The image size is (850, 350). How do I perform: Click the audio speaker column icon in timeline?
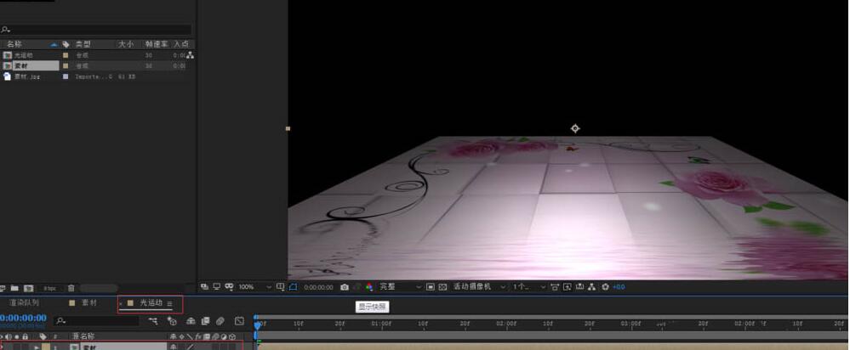coord(9,336)
